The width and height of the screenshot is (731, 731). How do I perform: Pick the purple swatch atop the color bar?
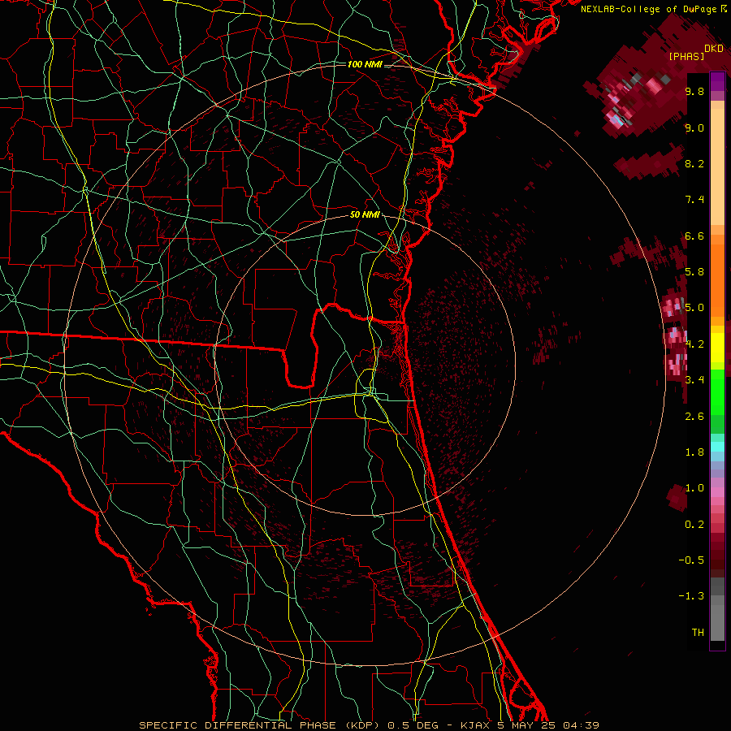717,80
